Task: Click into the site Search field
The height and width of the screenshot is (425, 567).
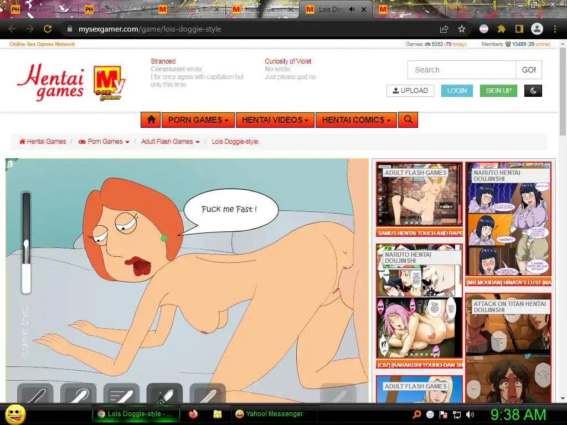Action: click(461, 70)
